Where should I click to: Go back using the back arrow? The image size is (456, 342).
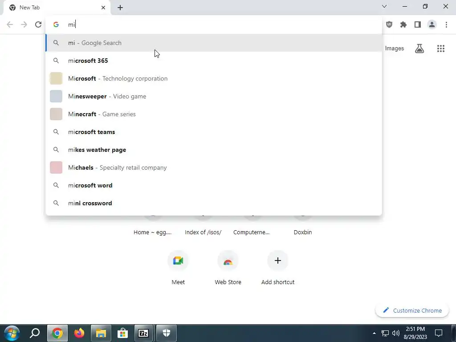tap(10, 24)
